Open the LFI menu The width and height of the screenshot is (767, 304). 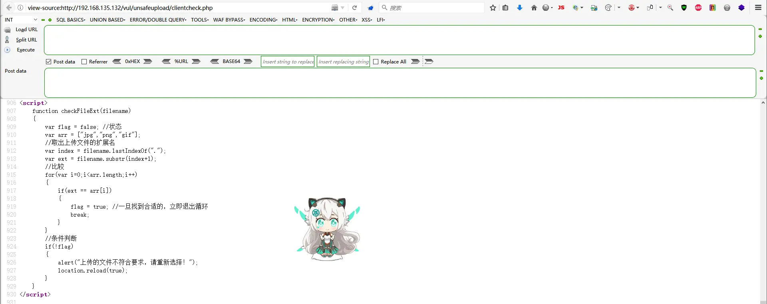tap(381, 20)
